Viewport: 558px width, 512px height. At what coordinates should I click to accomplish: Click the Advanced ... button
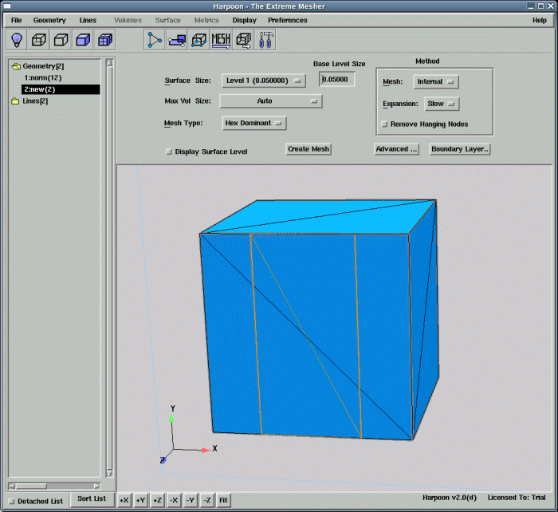coord(396,149)
